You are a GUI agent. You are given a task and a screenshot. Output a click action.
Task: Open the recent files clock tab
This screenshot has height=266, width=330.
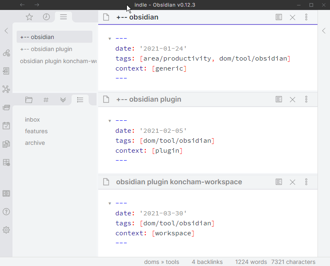(46, 17)
